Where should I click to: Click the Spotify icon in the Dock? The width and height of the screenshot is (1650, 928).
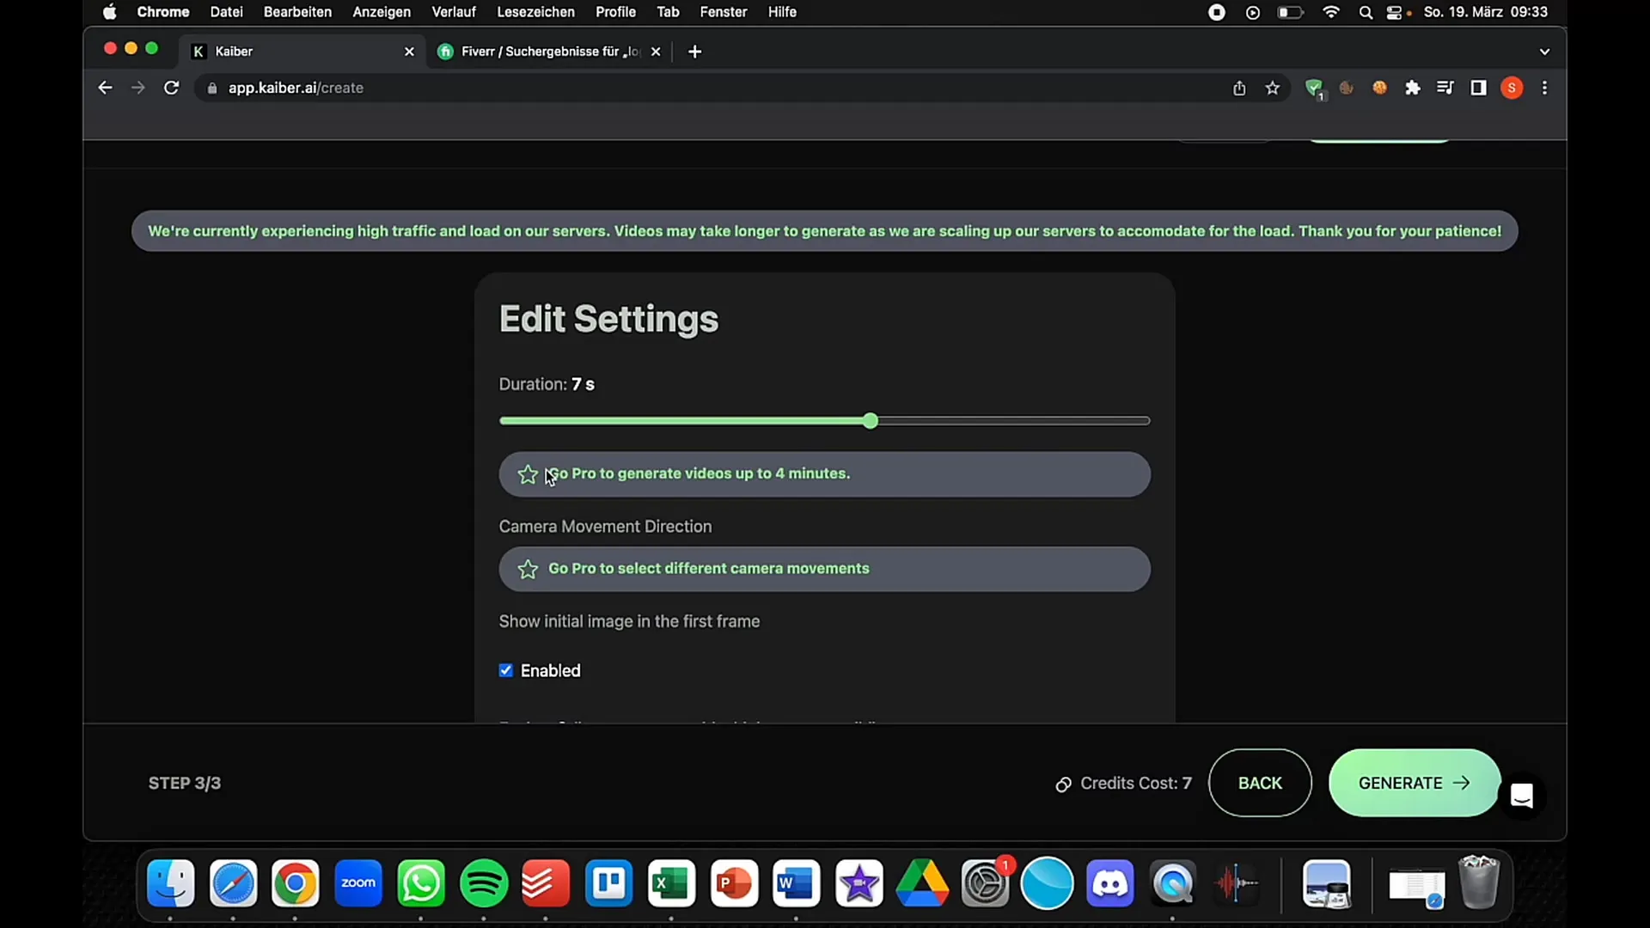pos(484,882)
